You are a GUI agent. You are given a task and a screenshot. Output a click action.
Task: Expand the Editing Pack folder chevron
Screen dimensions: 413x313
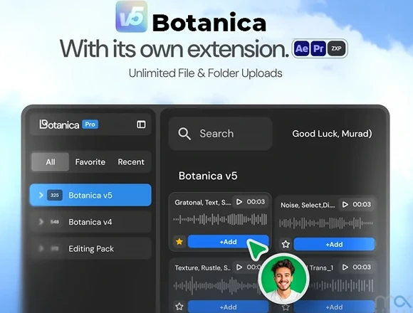(x=41, y=248)
